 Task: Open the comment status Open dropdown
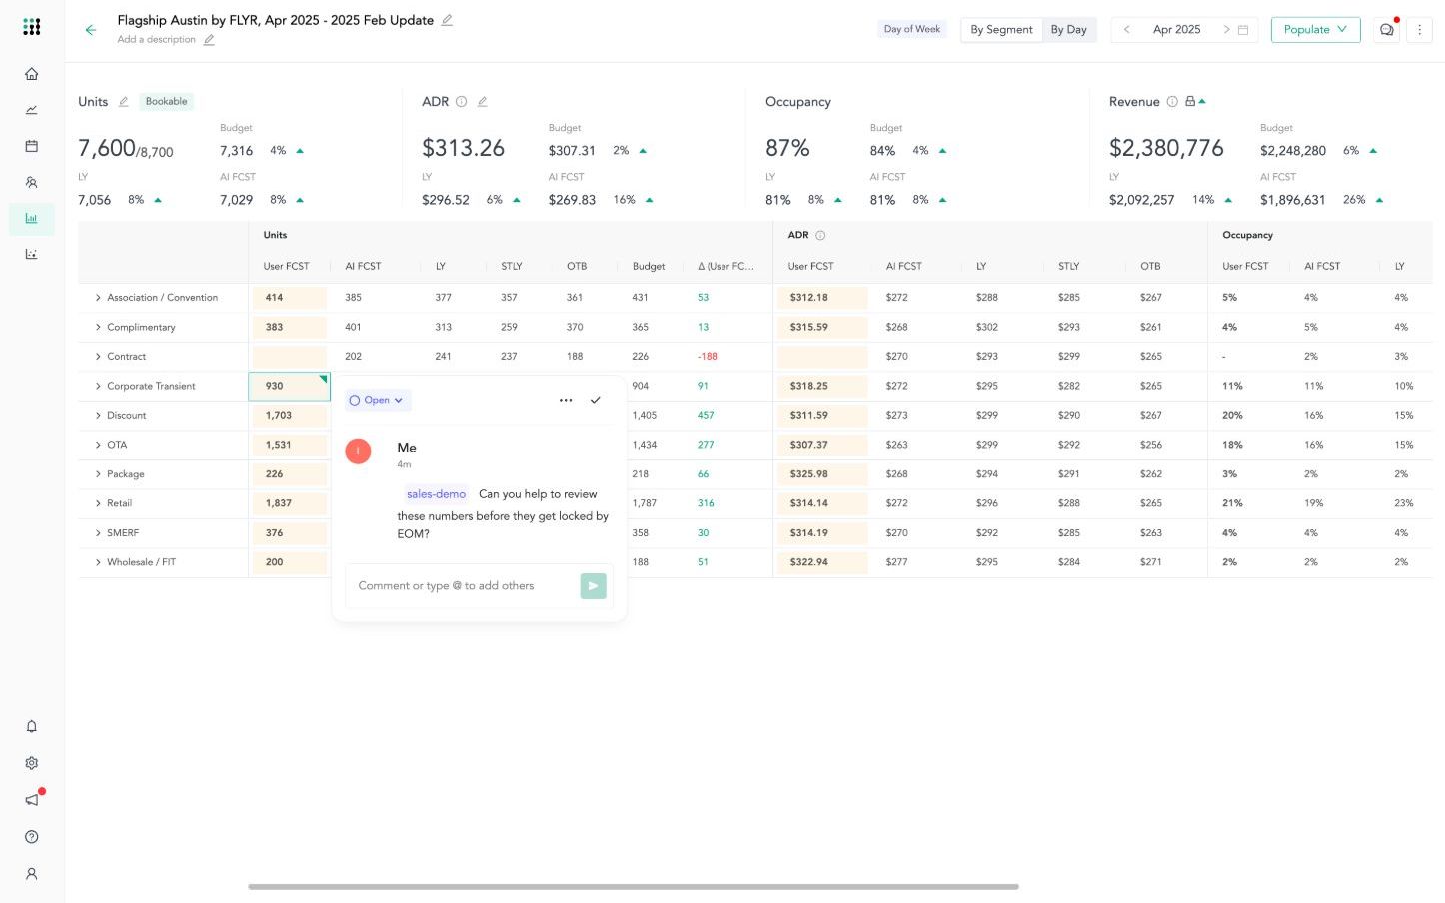point(377,400)
